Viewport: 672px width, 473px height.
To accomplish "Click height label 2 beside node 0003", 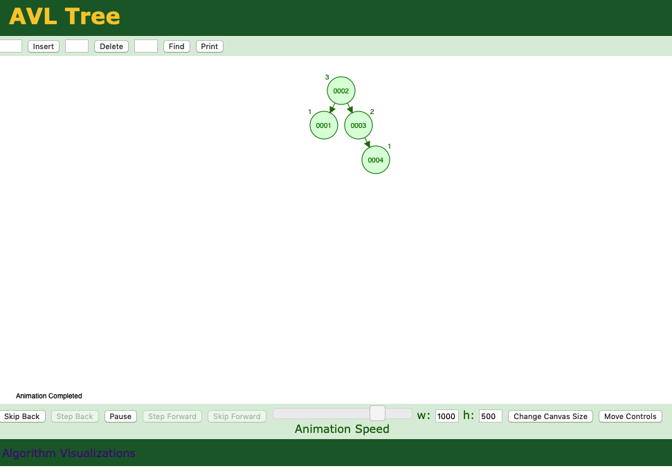I will click(372, 112).
